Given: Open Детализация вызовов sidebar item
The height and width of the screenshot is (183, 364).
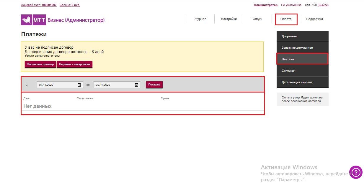Looking at the screenshot, I should 303,82.
